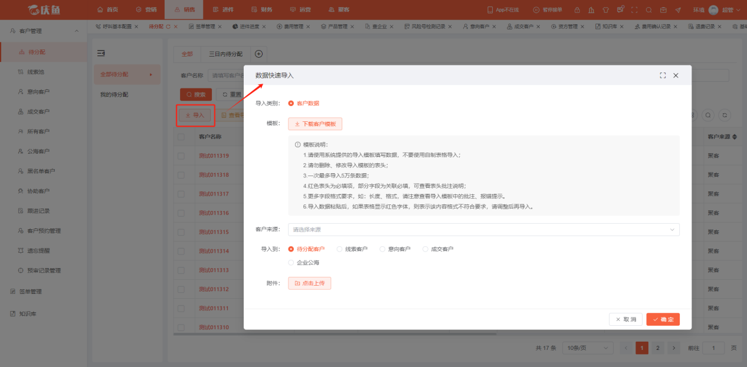Click the briefcase icon in header
Image resolution: width=747 pixels, height=367 pixels.
click(x=663, y=10)
